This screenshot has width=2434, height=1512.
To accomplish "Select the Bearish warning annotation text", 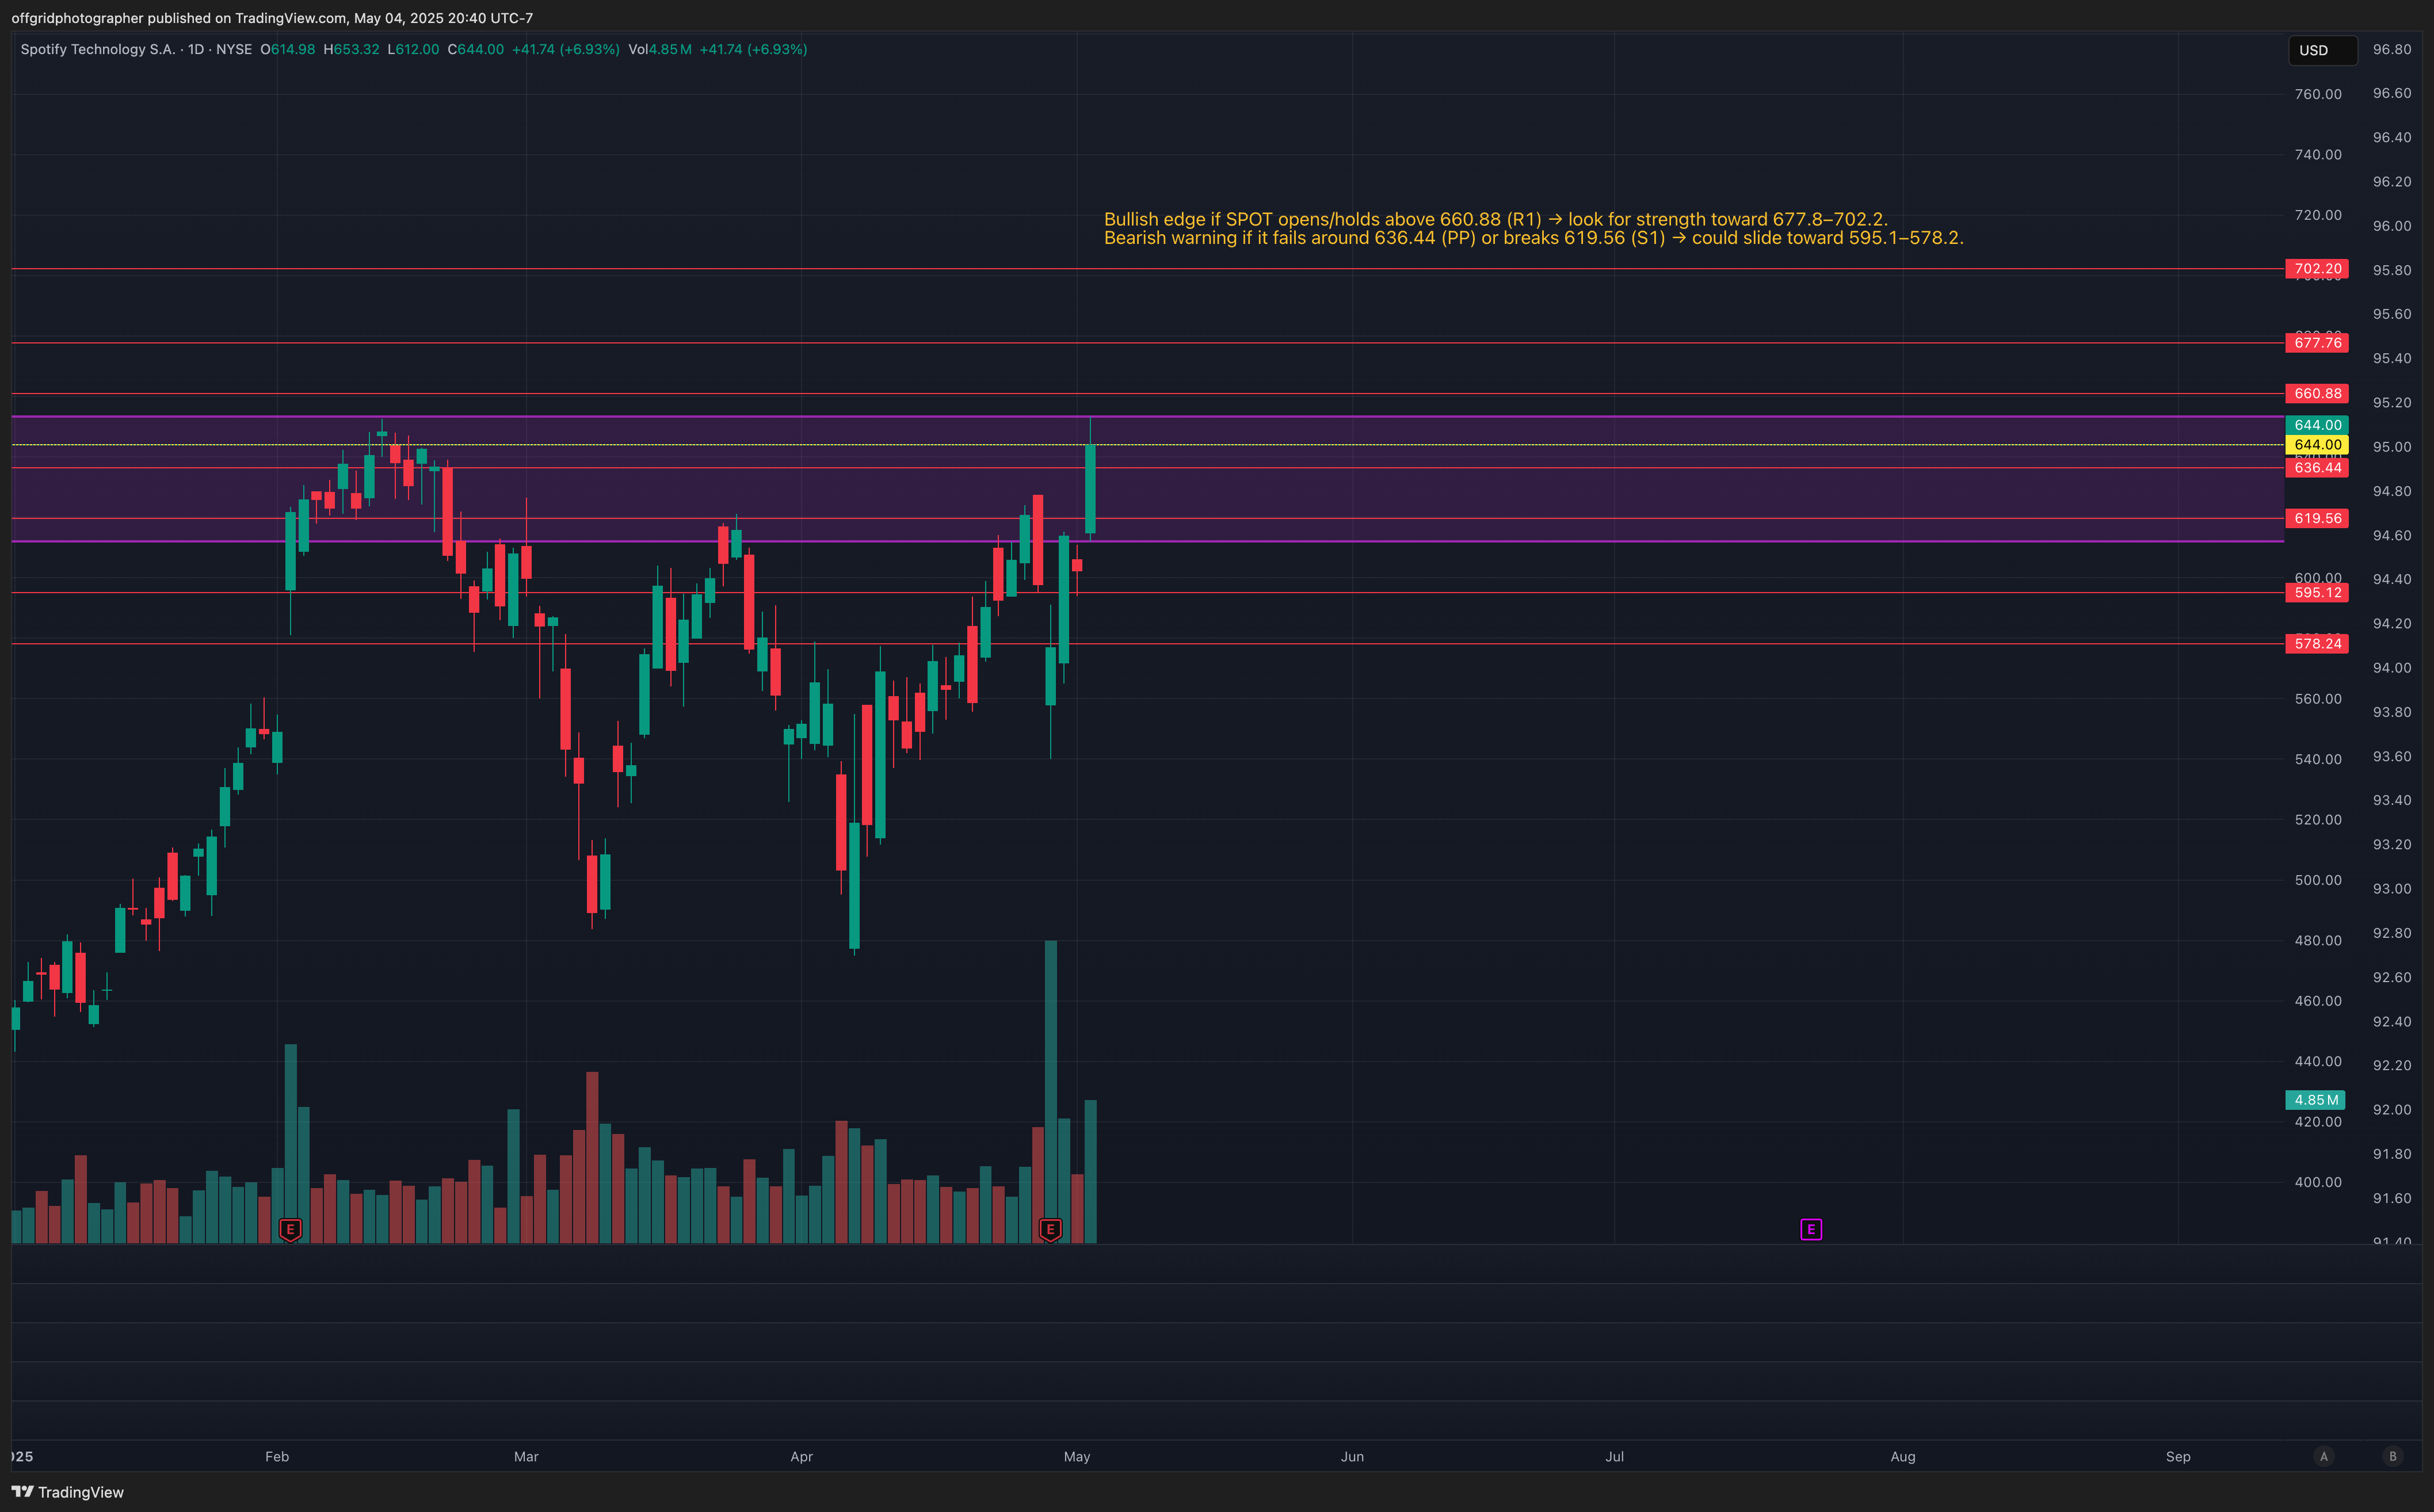I will 1534,238.
